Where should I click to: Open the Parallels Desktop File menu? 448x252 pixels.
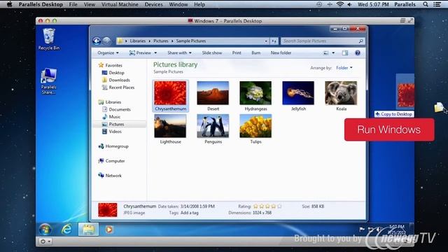point(73,4)
